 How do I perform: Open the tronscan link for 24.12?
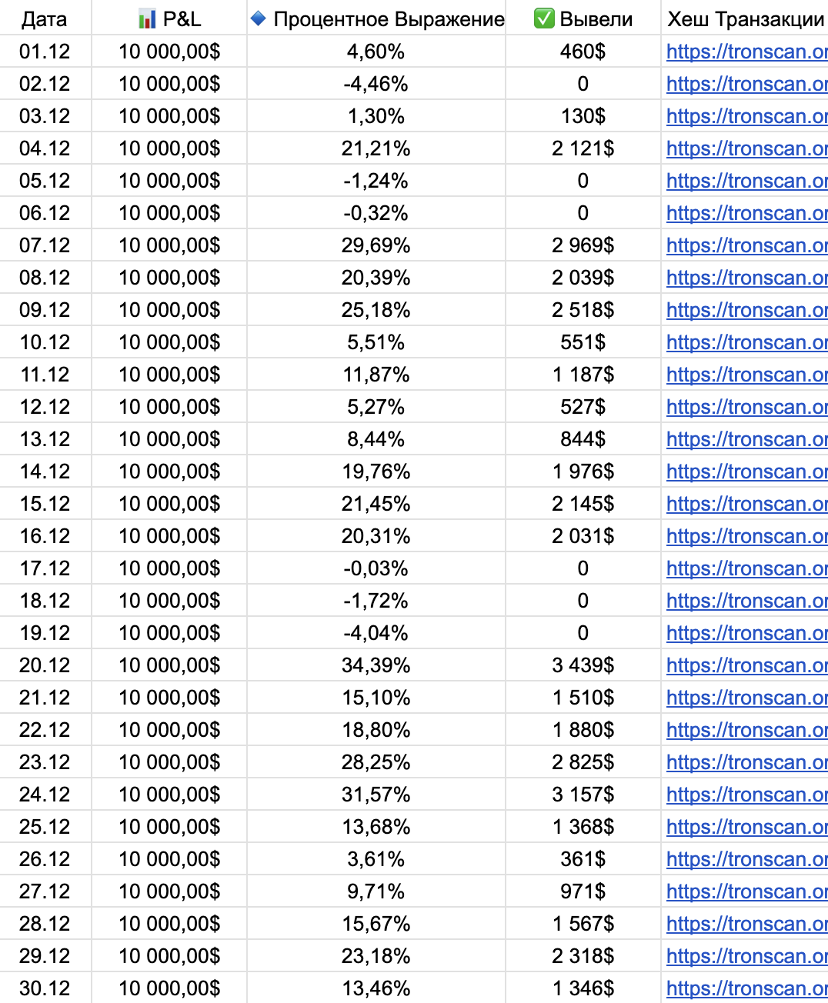(746, 795)
